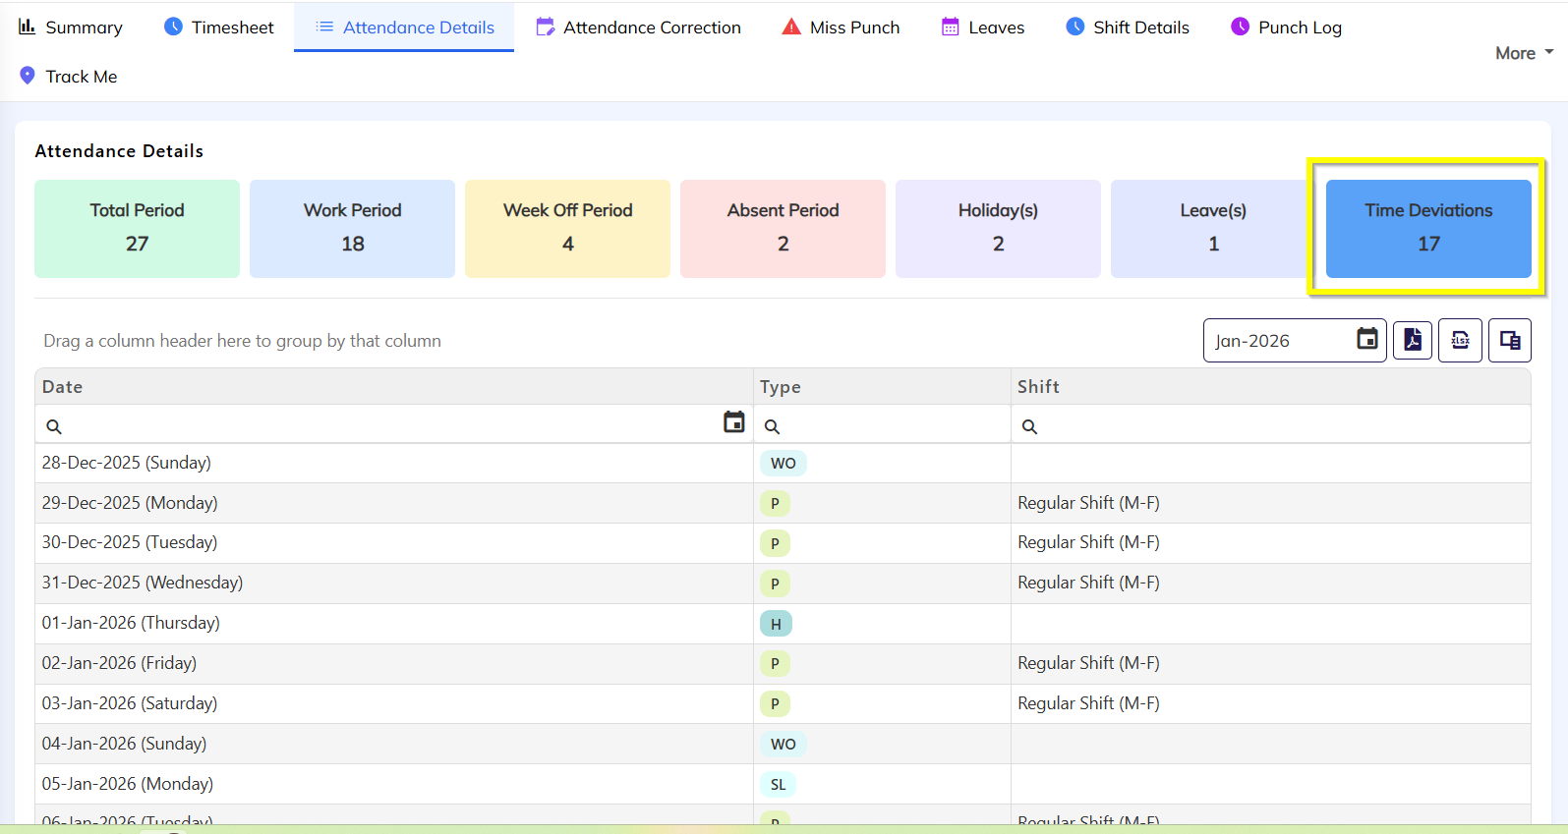The image size is (1568, 834).
Task: Open the Date filter calendar icon
Action: (733, 422)
